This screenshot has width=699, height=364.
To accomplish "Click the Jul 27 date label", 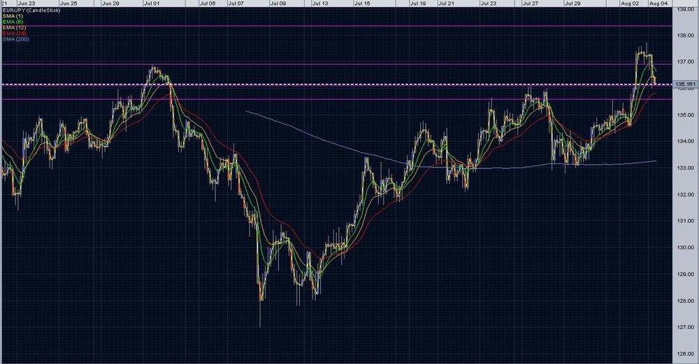I will [530, 3].
